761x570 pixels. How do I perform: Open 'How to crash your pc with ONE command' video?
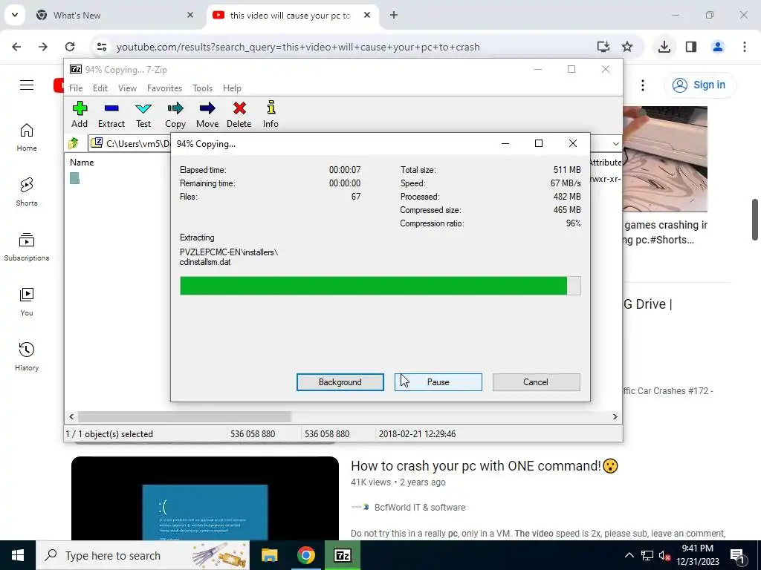tap(485, 466)
